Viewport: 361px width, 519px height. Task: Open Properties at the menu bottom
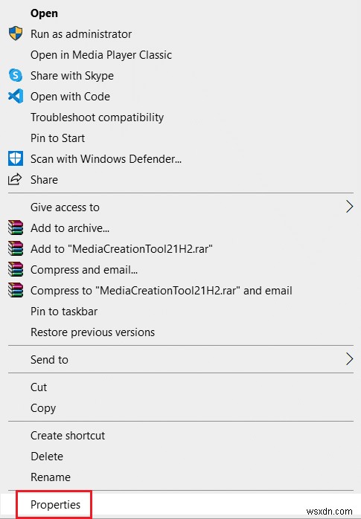click(55, 505)
